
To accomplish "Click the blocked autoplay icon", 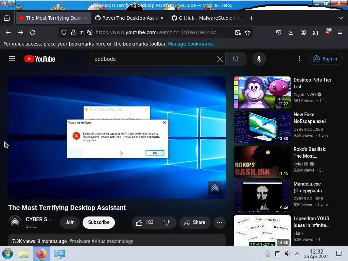I will pyautogui.click(x=90, y=32).
